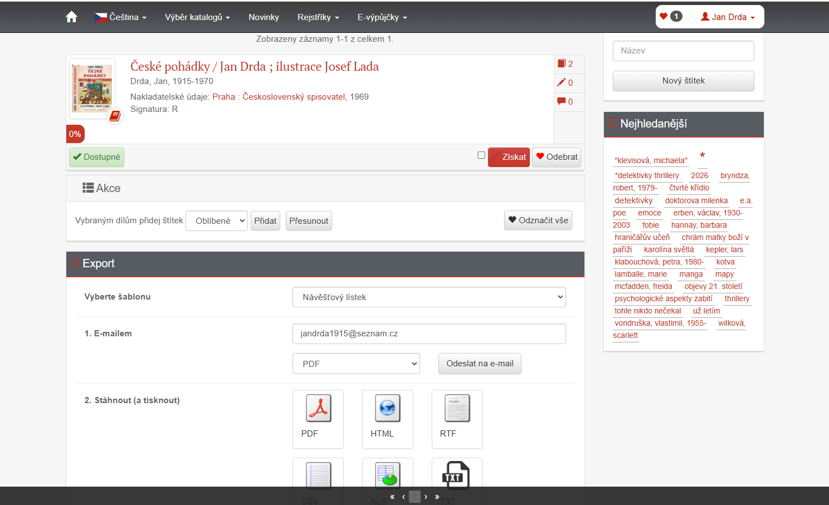
Task: Open the pencil reviews icon with 0
Action: [x=565, y=82]
